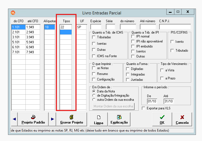Viewport: 202px width, 141px height.
Task: Enable ICMS na Fonte checkbox
Action: (94, 56)
